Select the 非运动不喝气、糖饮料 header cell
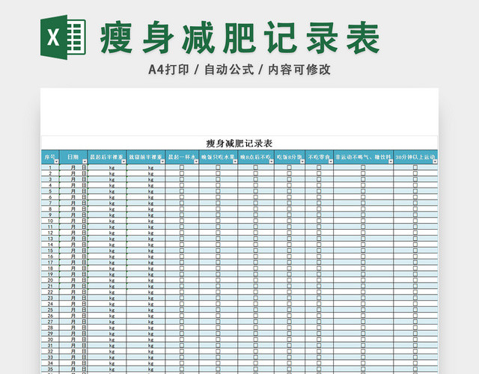Viewport: 479px width, 374px height. 364,157
